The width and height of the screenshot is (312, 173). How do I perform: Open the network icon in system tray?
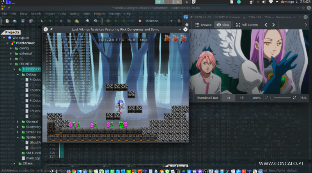[271, 2]
